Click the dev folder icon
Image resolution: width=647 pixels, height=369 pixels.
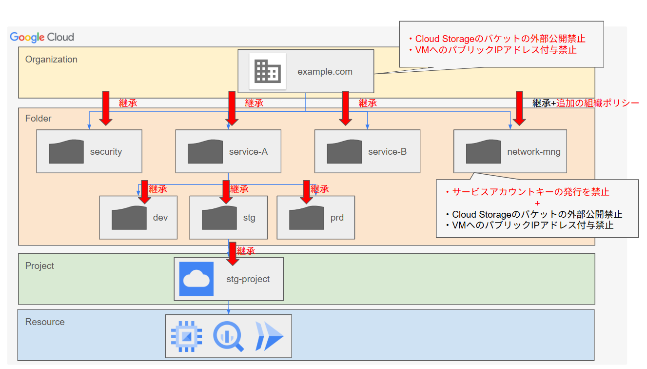[x=129, y=218]
